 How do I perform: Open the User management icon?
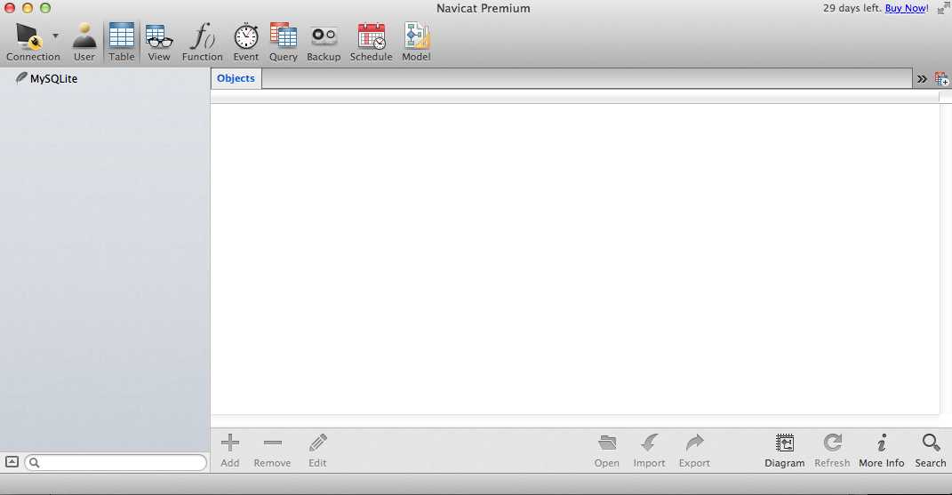84,42
